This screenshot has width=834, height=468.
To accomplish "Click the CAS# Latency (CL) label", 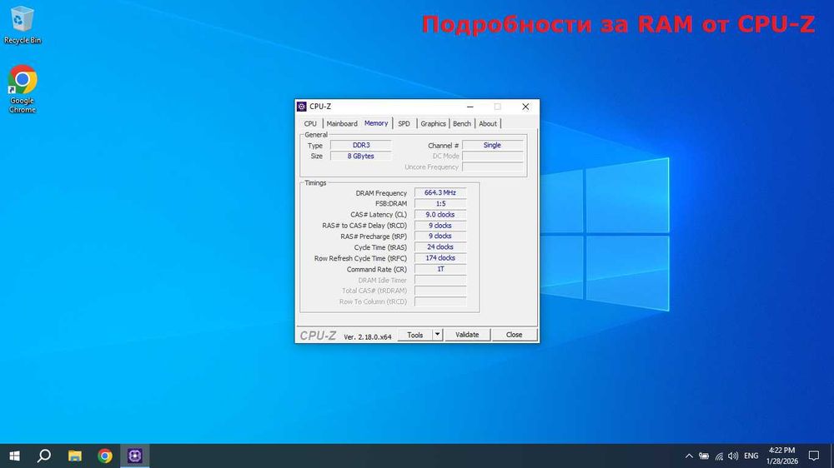I will 379,215.
